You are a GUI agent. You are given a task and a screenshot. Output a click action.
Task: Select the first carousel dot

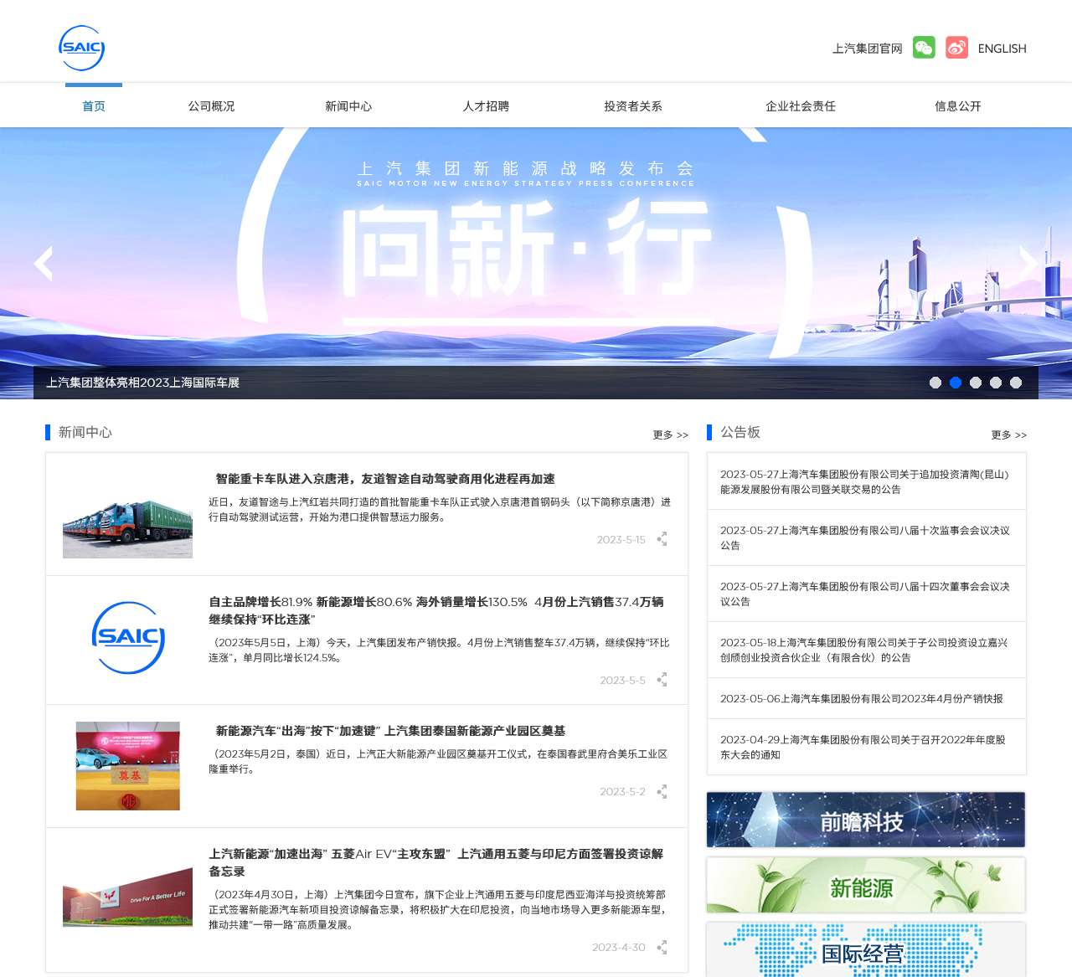935,383
